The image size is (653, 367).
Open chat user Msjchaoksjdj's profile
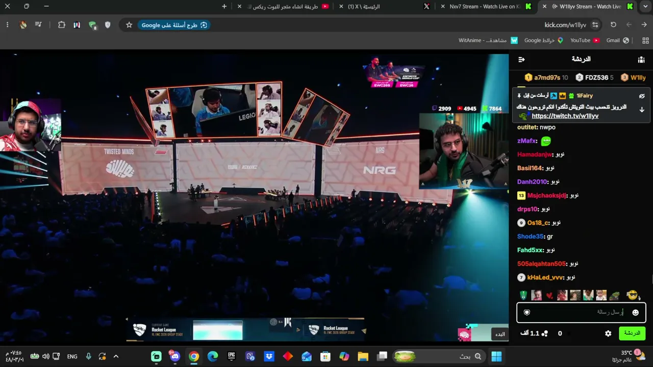tap(547, 196)
